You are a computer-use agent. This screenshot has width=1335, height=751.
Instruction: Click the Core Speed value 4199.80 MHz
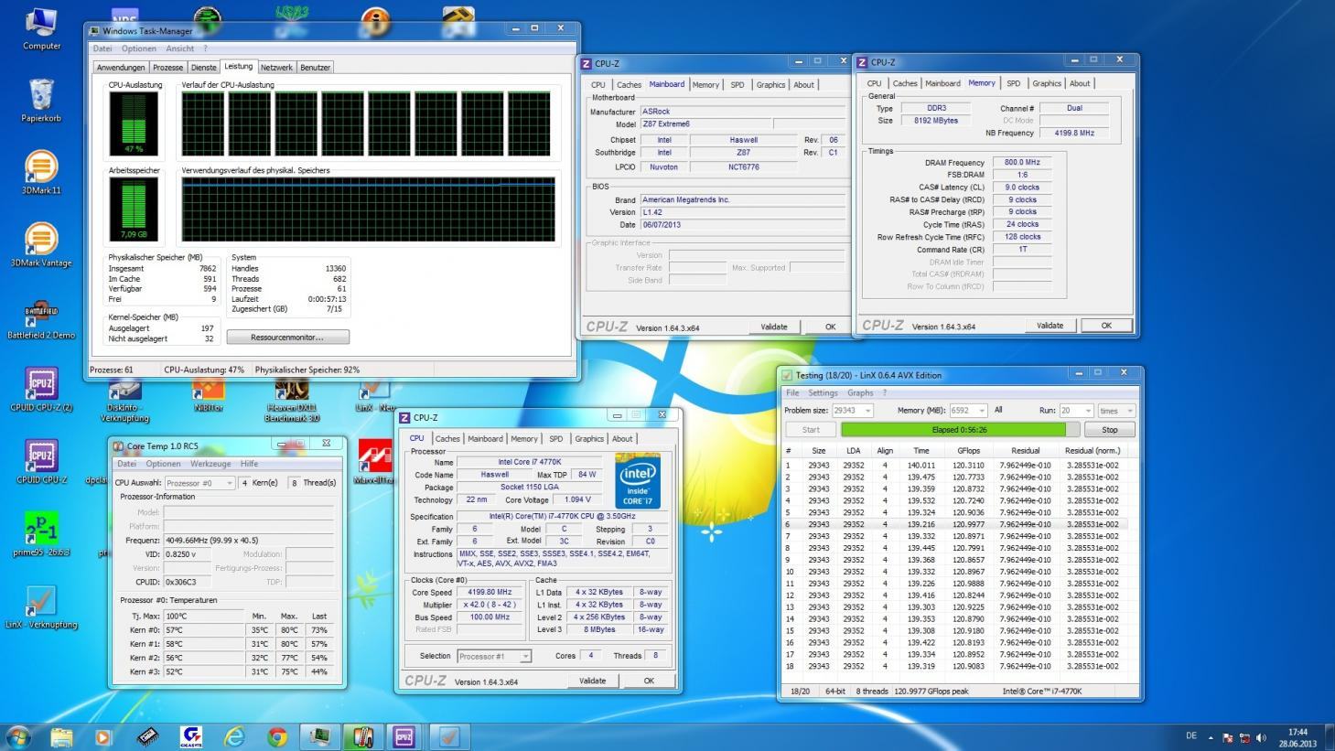[490, 593]
